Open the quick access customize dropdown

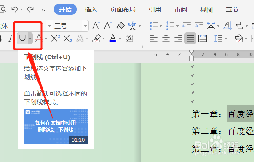coord(43,10)
